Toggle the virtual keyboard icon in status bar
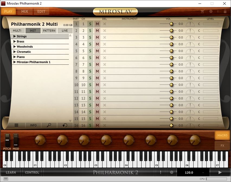 [6, 179]
